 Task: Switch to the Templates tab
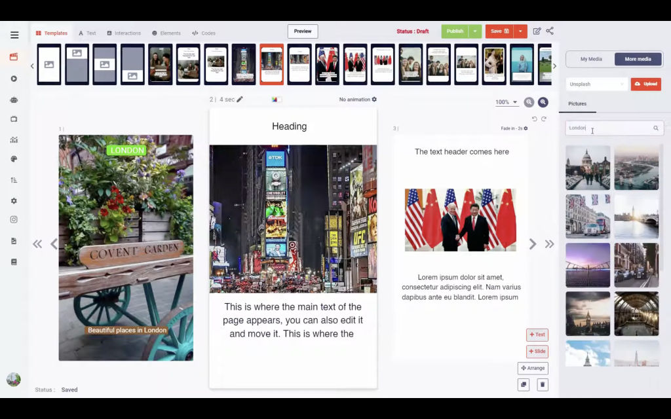point(52,33)
